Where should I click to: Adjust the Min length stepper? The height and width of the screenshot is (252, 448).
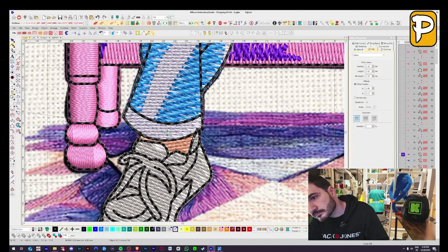[x=373, y=76]
